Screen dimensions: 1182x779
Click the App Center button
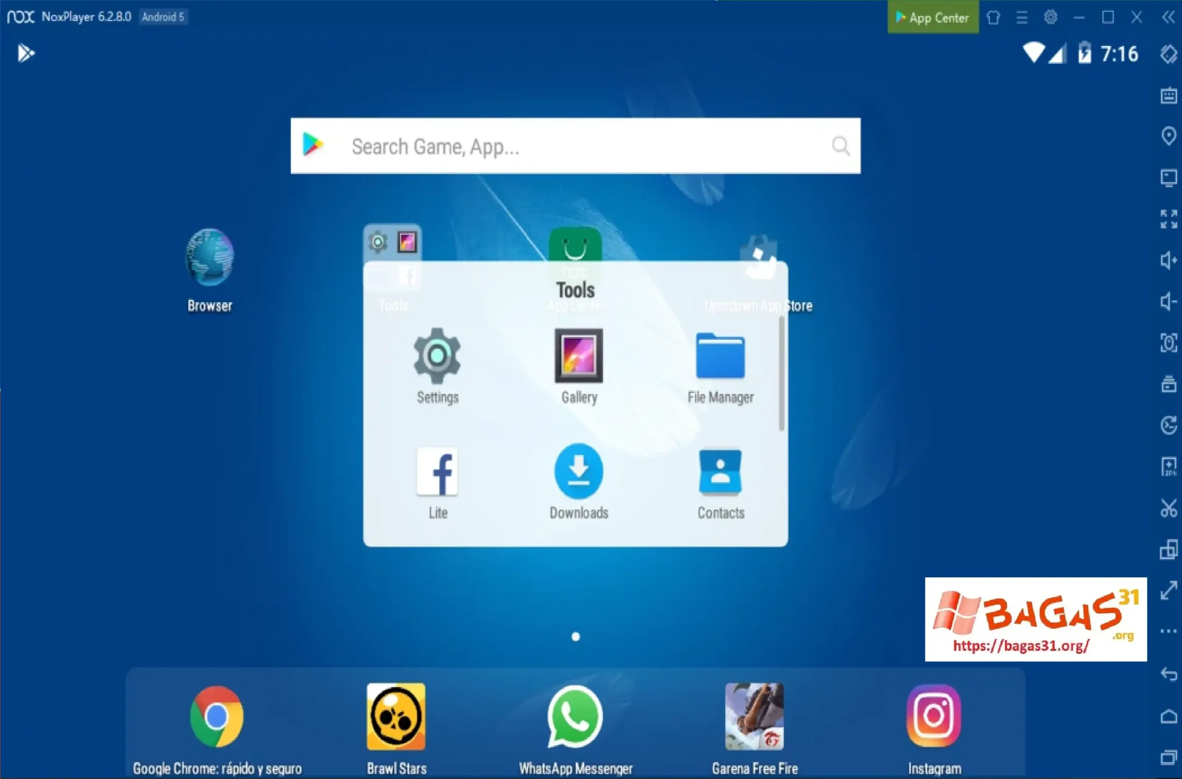pos(933,18)
